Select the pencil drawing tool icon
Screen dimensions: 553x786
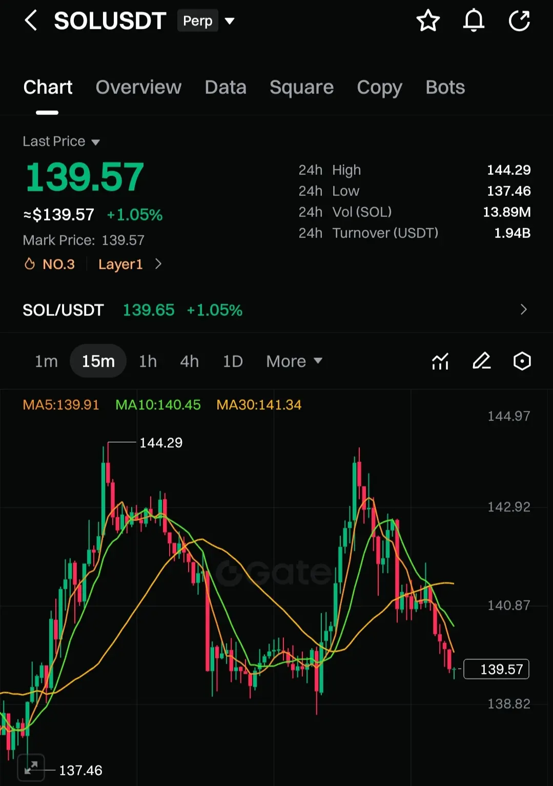point(481,361)
